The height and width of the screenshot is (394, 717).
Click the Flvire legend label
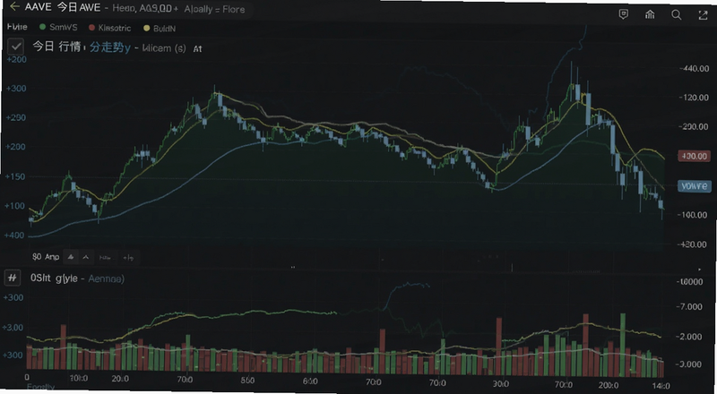tap(17, 27)
